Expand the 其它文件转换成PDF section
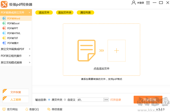The width and height of the screenshot is (170, 112). pyautogui.click(x=16, y=49)
